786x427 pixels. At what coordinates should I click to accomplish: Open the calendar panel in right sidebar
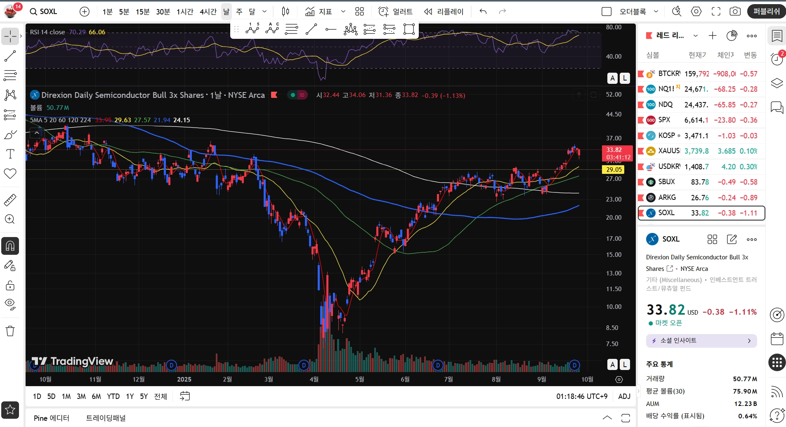click(777, 339)
